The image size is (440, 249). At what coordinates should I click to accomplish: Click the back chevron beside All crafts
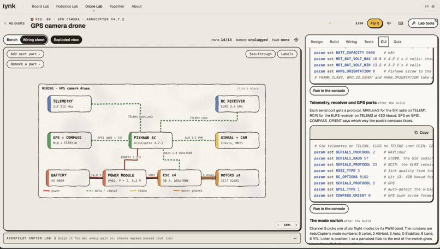pyautogui.click(x=5, y=23)
